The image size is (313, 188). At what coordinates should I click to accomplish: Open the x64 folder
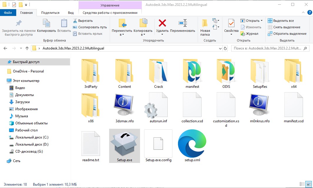click(x=294, y=74)
